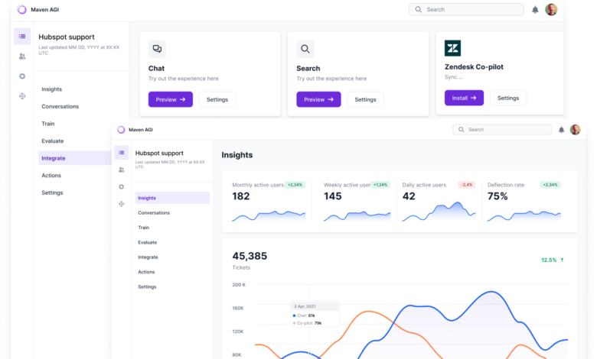Viewport: 597px width, 359px height.
Task: Open Settings on the Chat card
Action: [217, 99]
